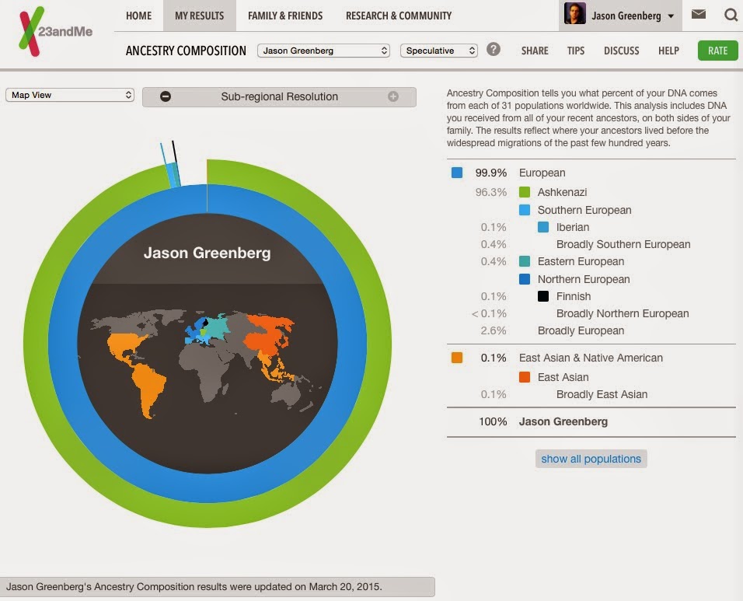Screen dimensions: 743x601
Task: Click South America on the world map
Action: (x=150, y=386)
